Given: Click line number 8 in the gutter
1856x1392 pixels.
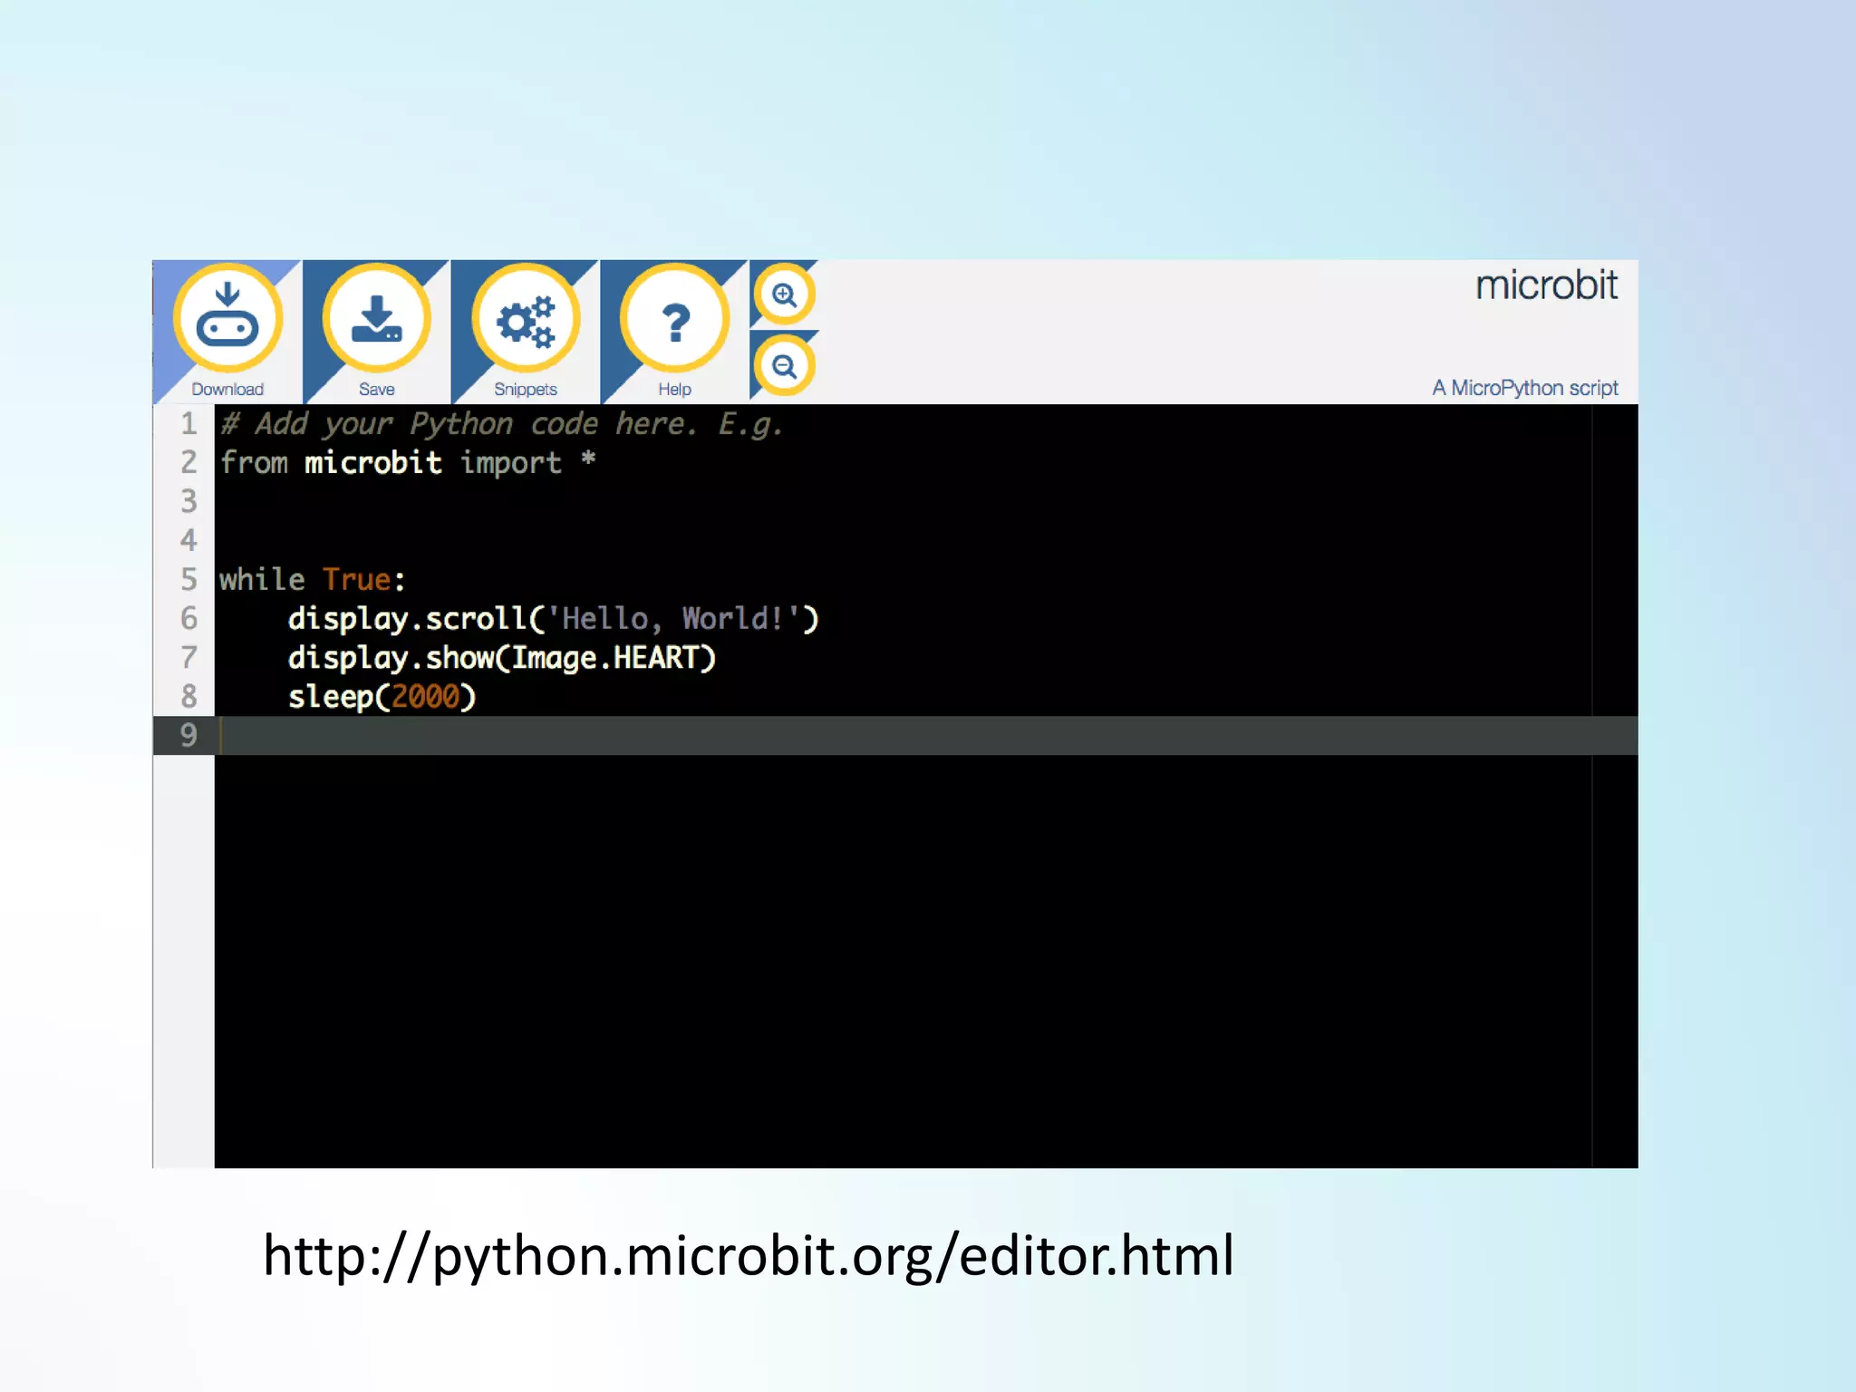Looking at the screenshot, I should coord(188,696).
